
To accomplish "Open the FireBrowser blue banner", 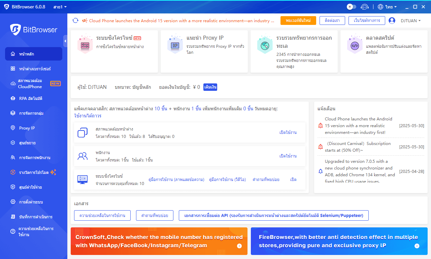I will click(x=339, y=241).
